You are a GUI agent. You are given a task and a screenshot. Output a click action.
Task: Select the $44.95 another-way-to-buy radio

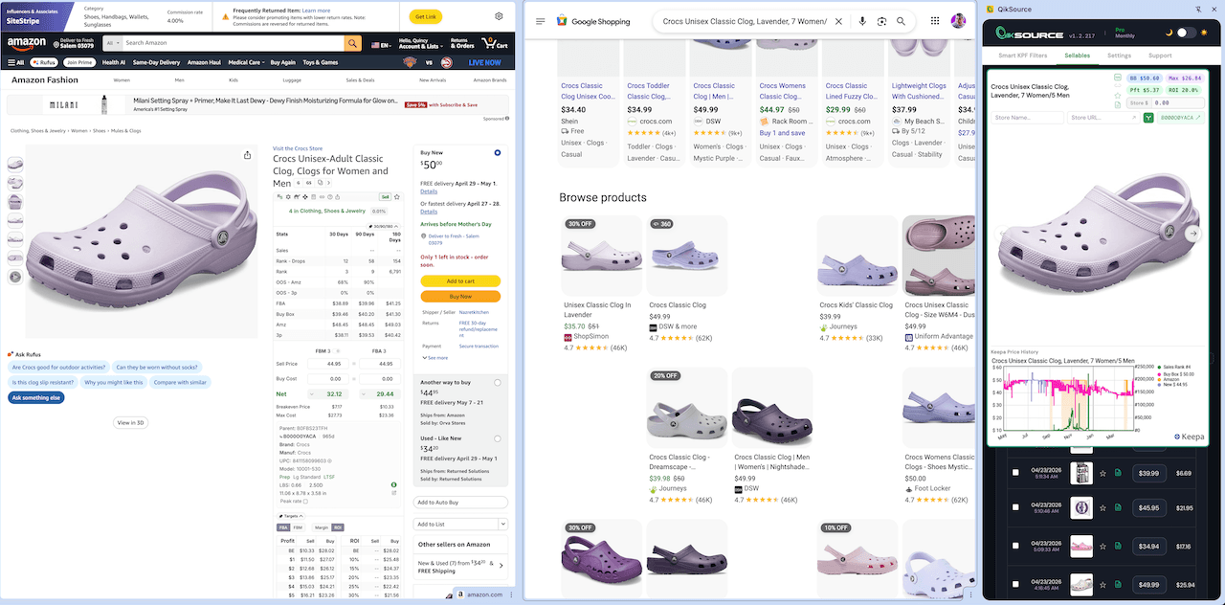pos(498,383)
